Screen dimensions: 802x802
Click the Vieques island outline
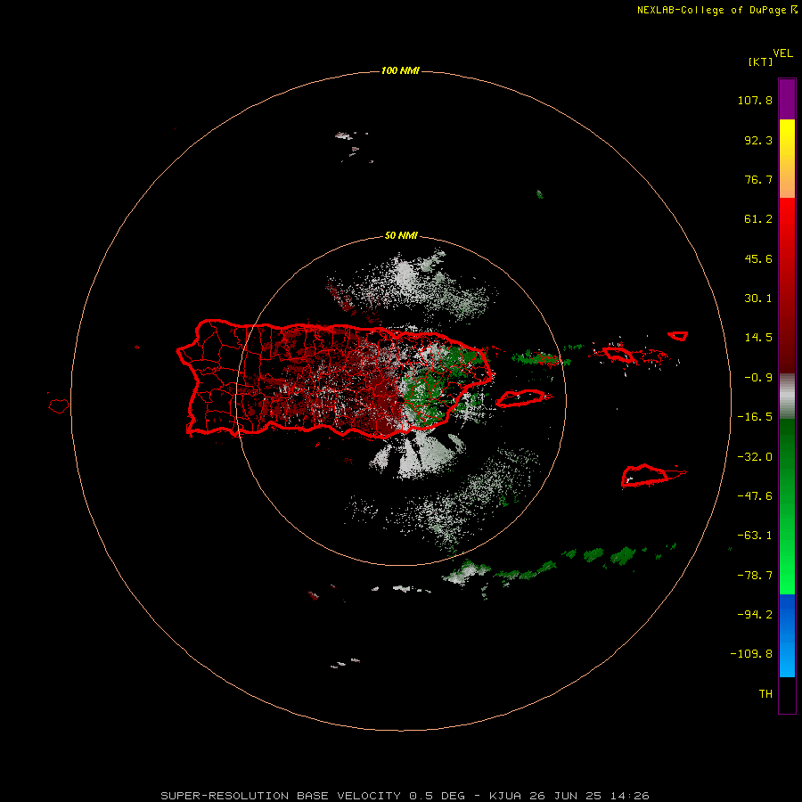point(521,398)
